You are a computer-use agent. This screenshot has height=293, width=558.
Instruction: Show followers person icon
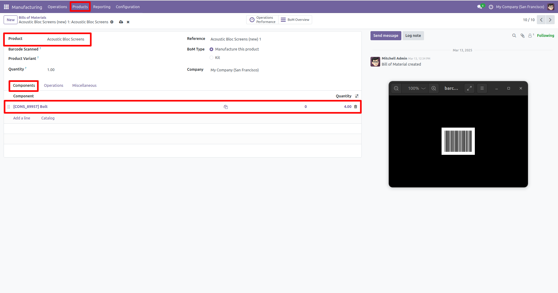tap(531, 36)
